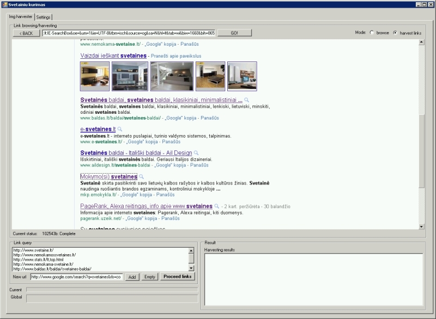Open the Settings tab
The height and width of the screenshot is (319, 436).
pyautogui.click(x=44, y=17)
